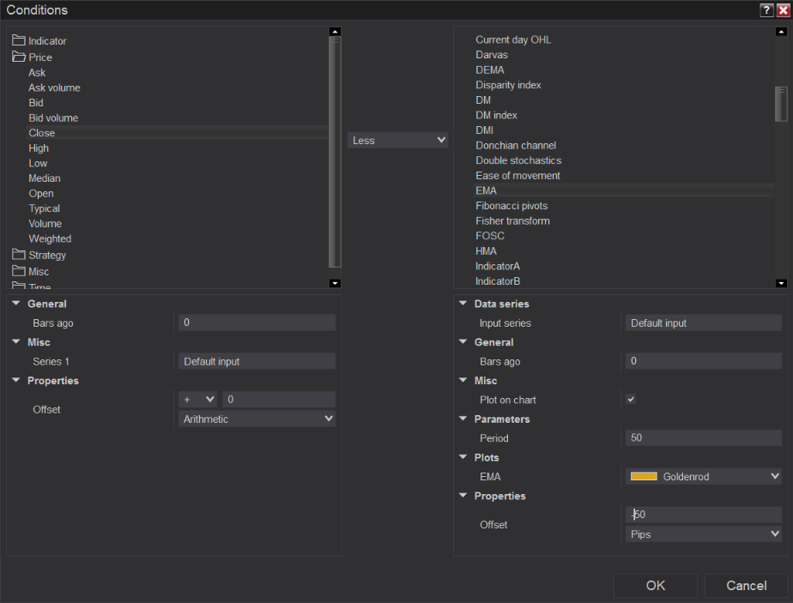
Task: Collapse right Misc section
Action: click(x=463, y=380)
